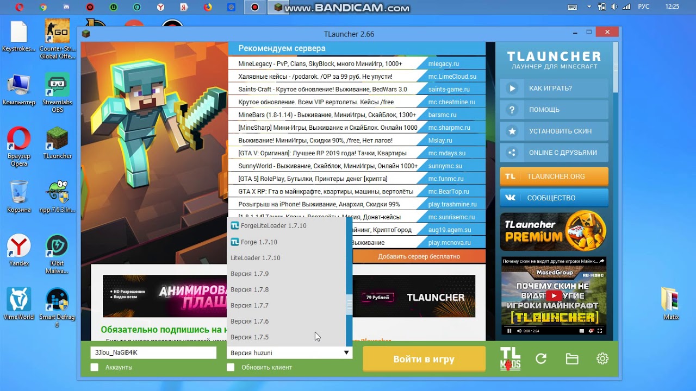The image size is (696, 391).
Task: Open Yandex desktop shortcut
Action: (x=19, y=250)
